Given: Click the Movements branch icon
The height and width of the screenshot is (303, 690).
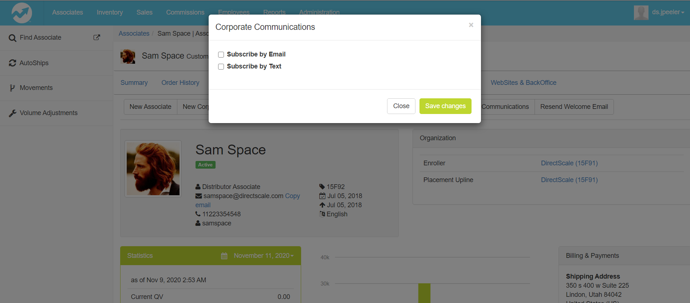Looking at the screenshot, I should (12, 88).
